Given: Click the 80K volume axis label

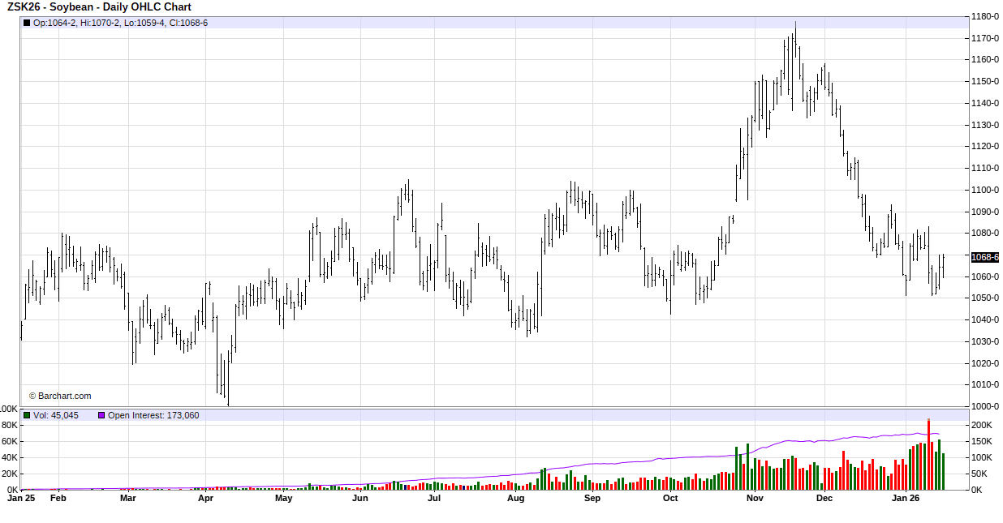Looking at the screenshot, I should click(x=9, y=425).
